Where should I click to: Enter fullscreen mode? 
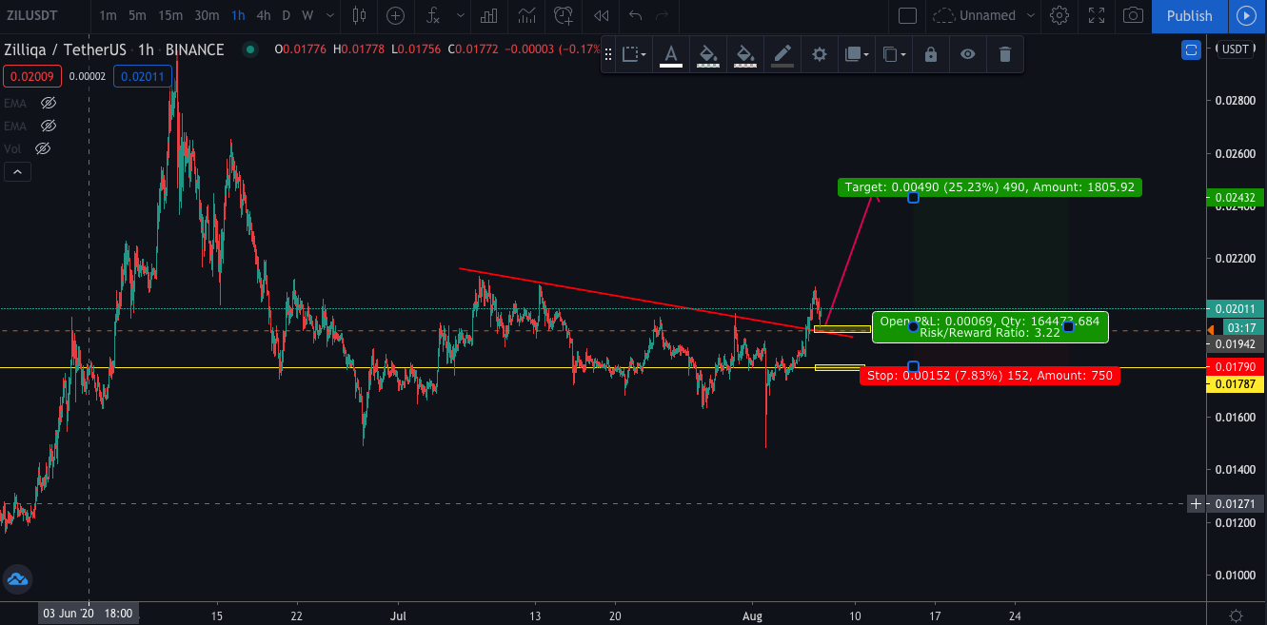tap(1097, 15)
